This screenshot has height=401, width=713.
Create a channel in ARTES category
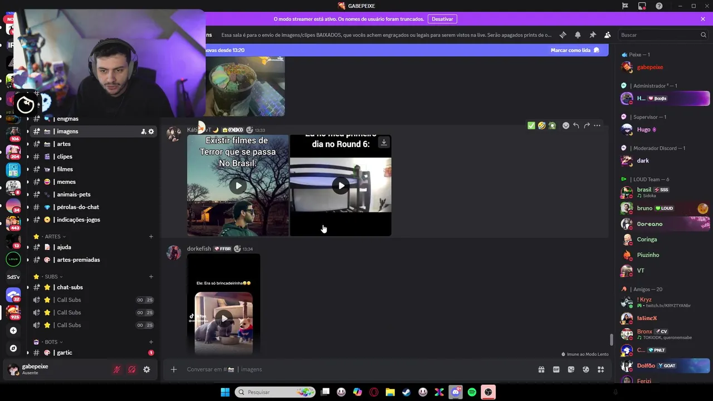151,237
